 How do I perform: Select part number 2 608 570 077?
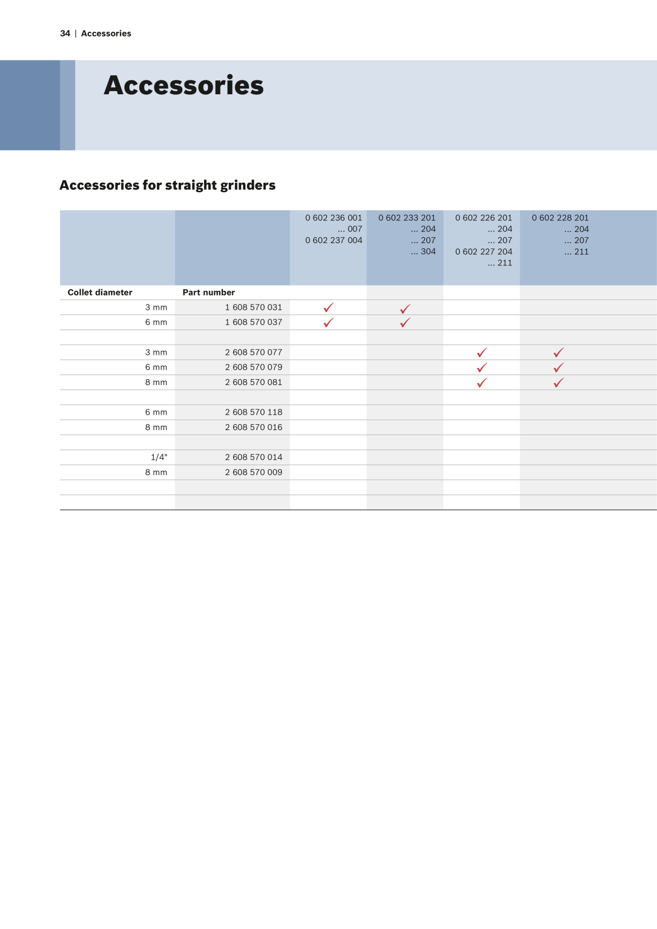pyautogui.click(x=253, y=352)
